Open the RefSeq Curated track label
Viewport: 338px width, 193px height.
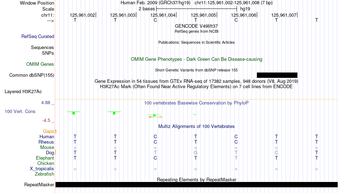pyautogui.click(x=38, y=36)
